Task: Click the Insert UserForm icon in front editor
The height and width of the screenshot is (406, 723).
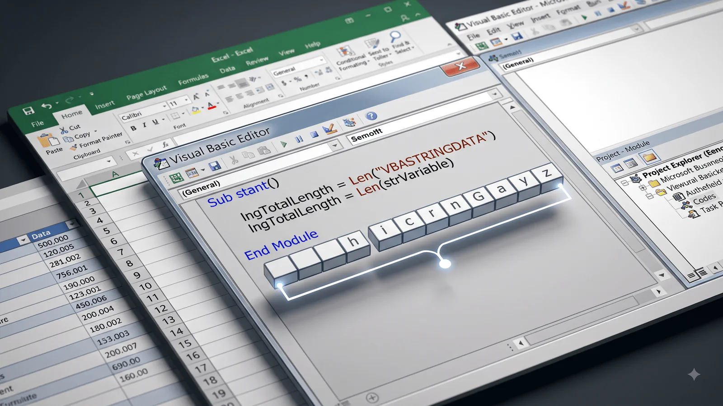Action: click(192, 173)
